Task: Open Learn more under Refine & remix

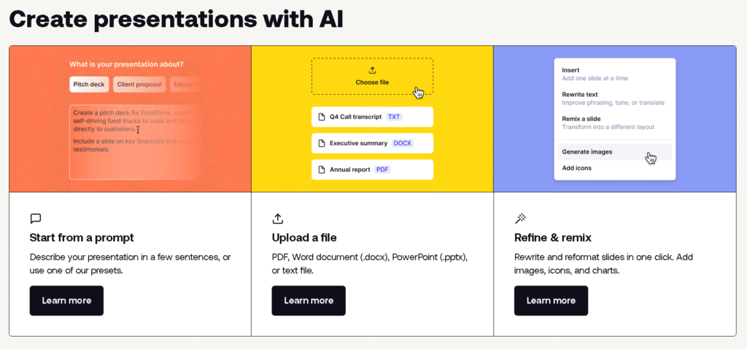Action: (551, 300)
